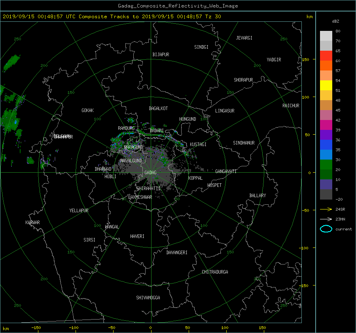Select the DHARWAD label

coord(103,169)
